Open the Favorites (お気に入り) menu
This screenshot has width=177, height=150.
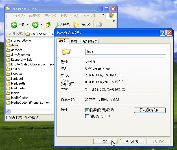point(70,16)
